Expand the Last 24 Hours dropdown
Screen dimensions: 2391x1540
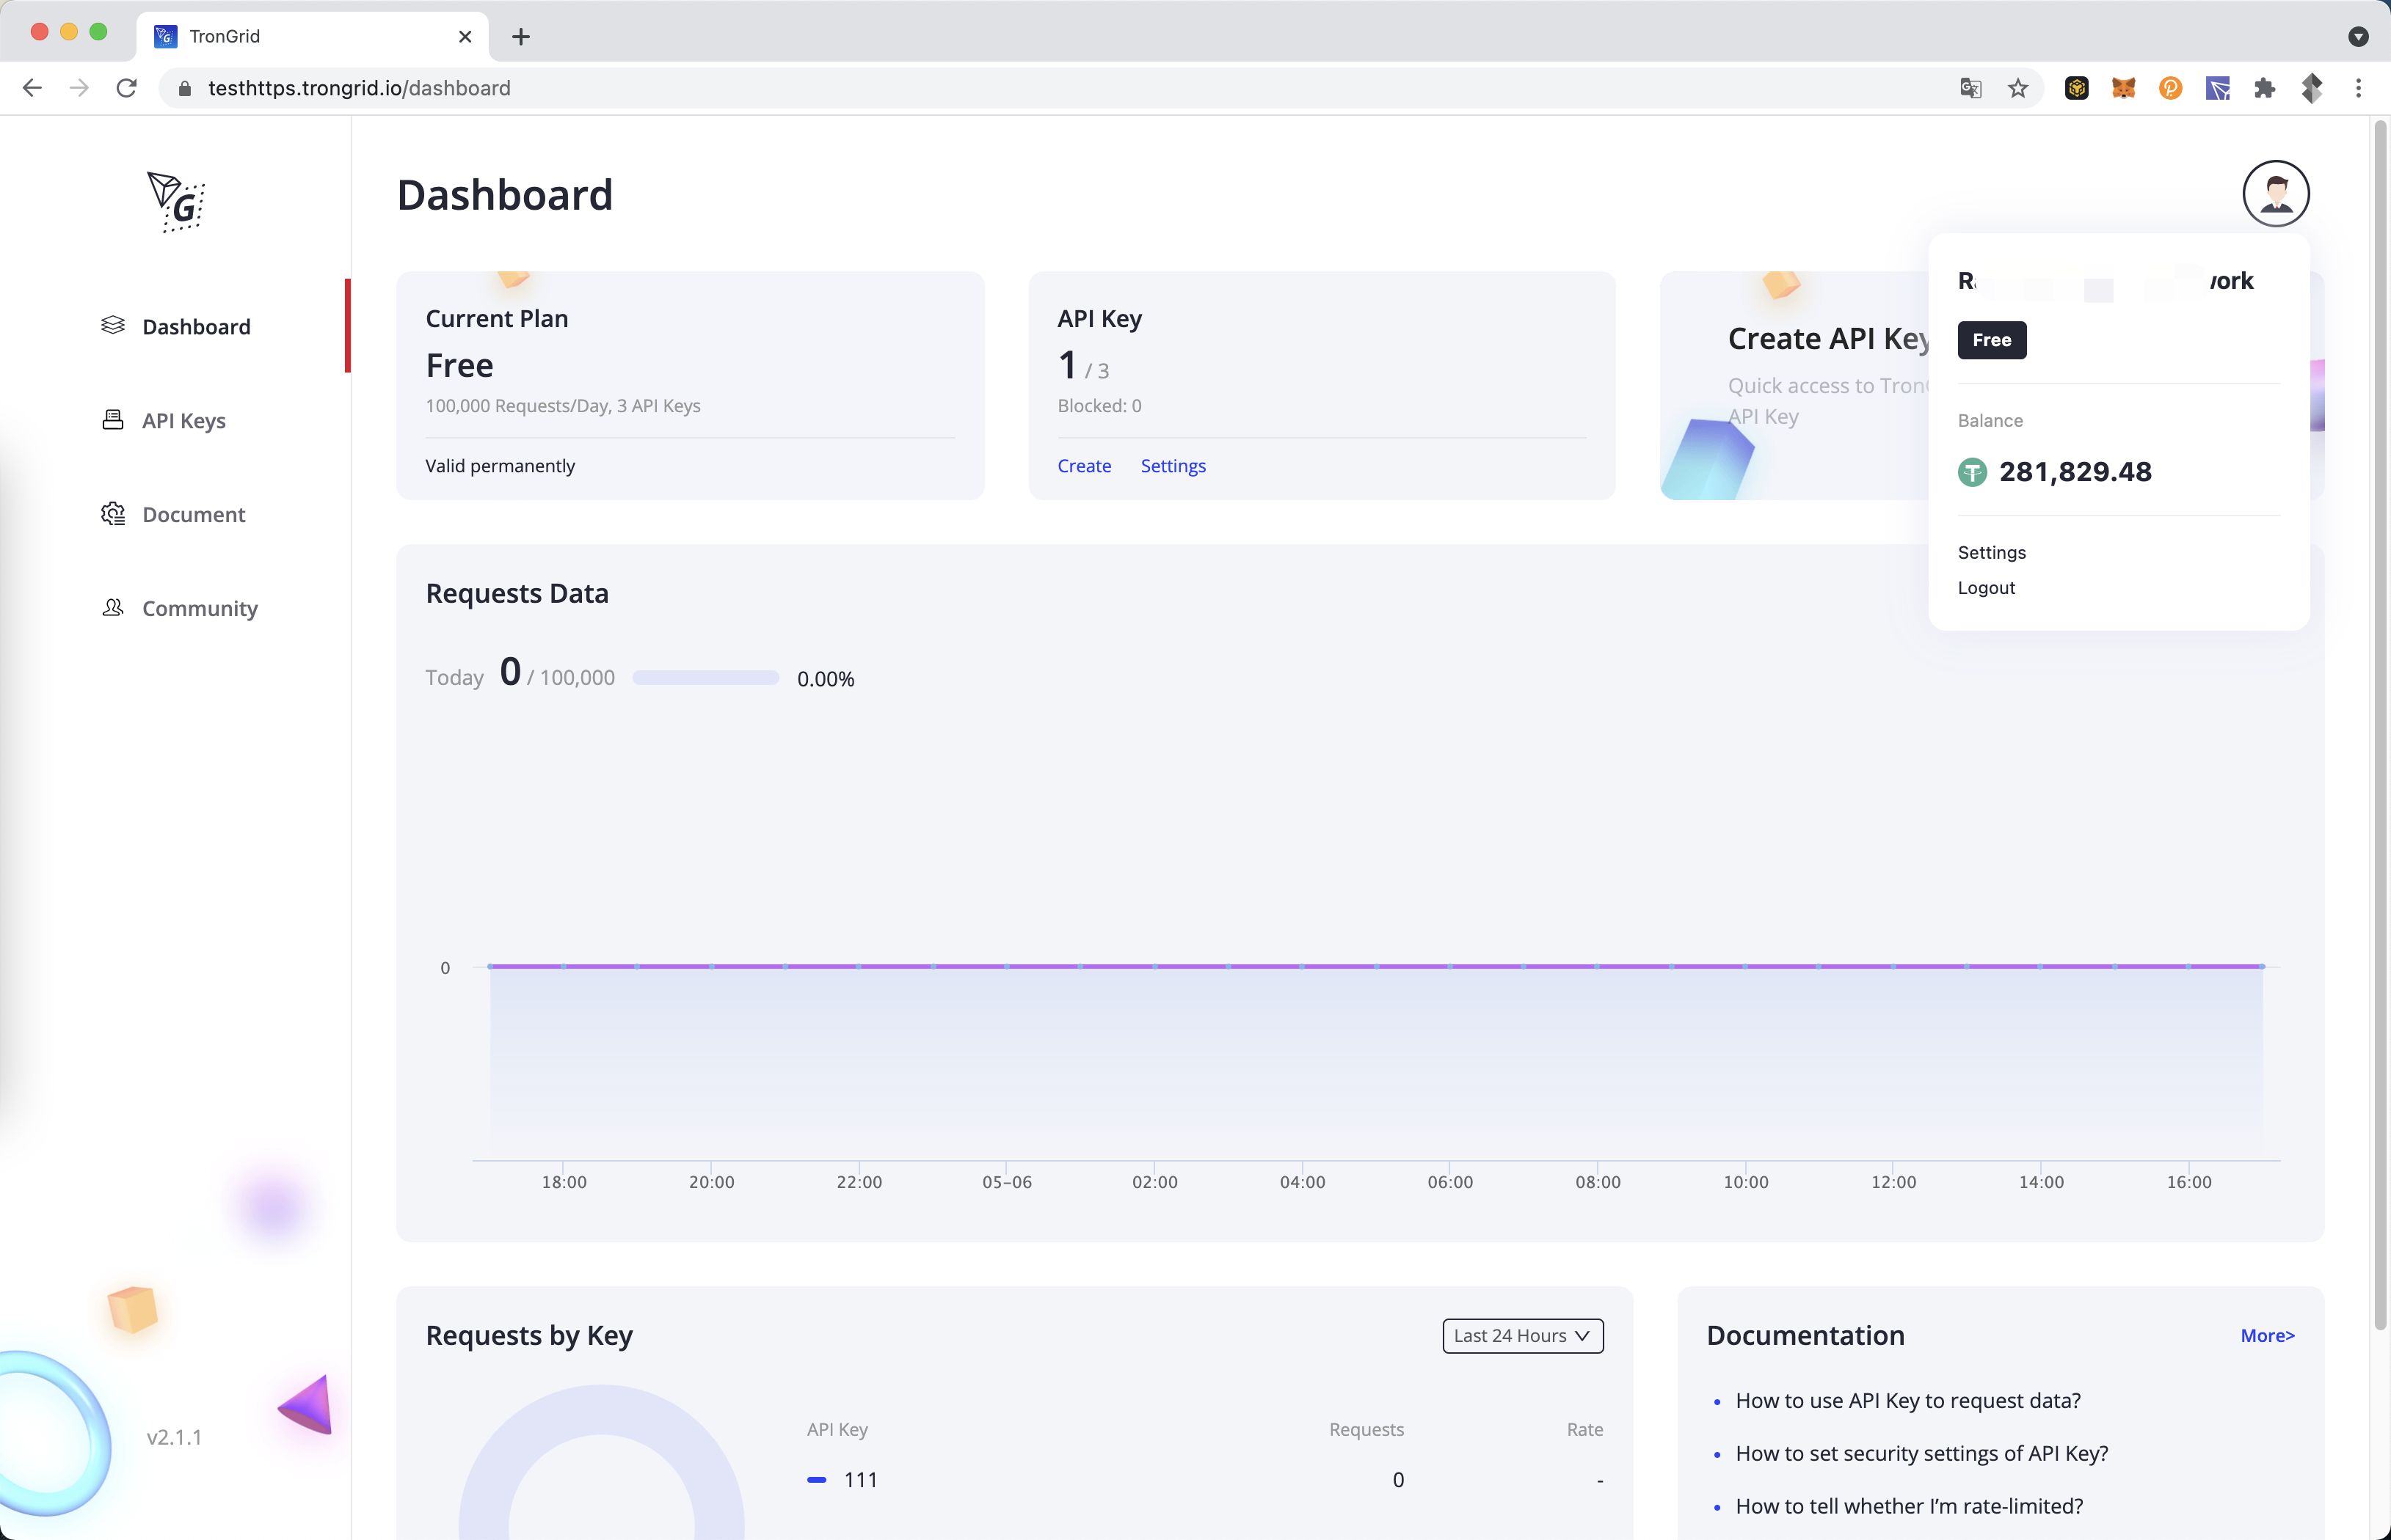[1522, 1336]
